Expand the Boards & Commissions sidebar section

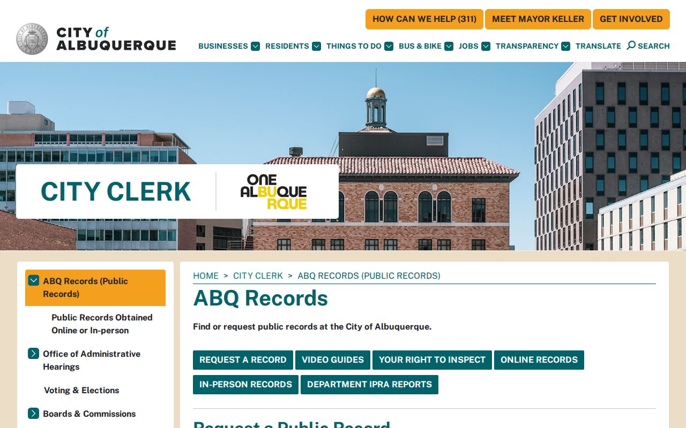click(34, 413)
